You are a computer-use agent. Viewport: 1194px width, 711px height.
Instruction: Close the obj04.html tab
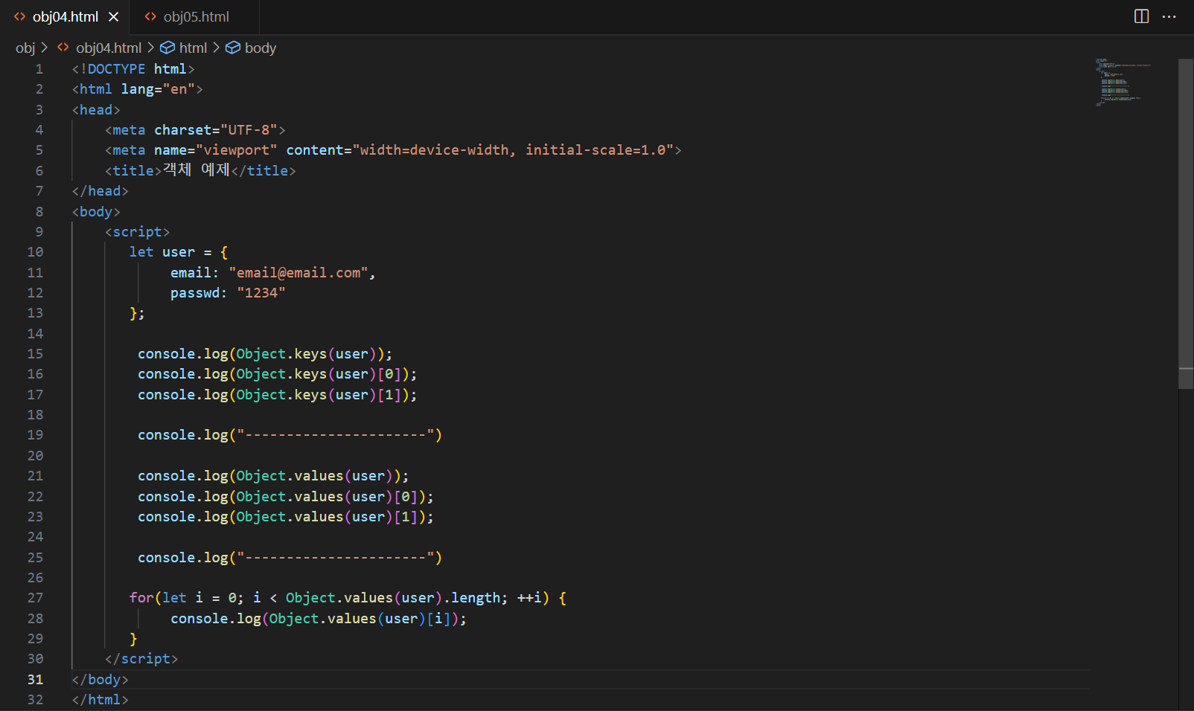point(113,16)
